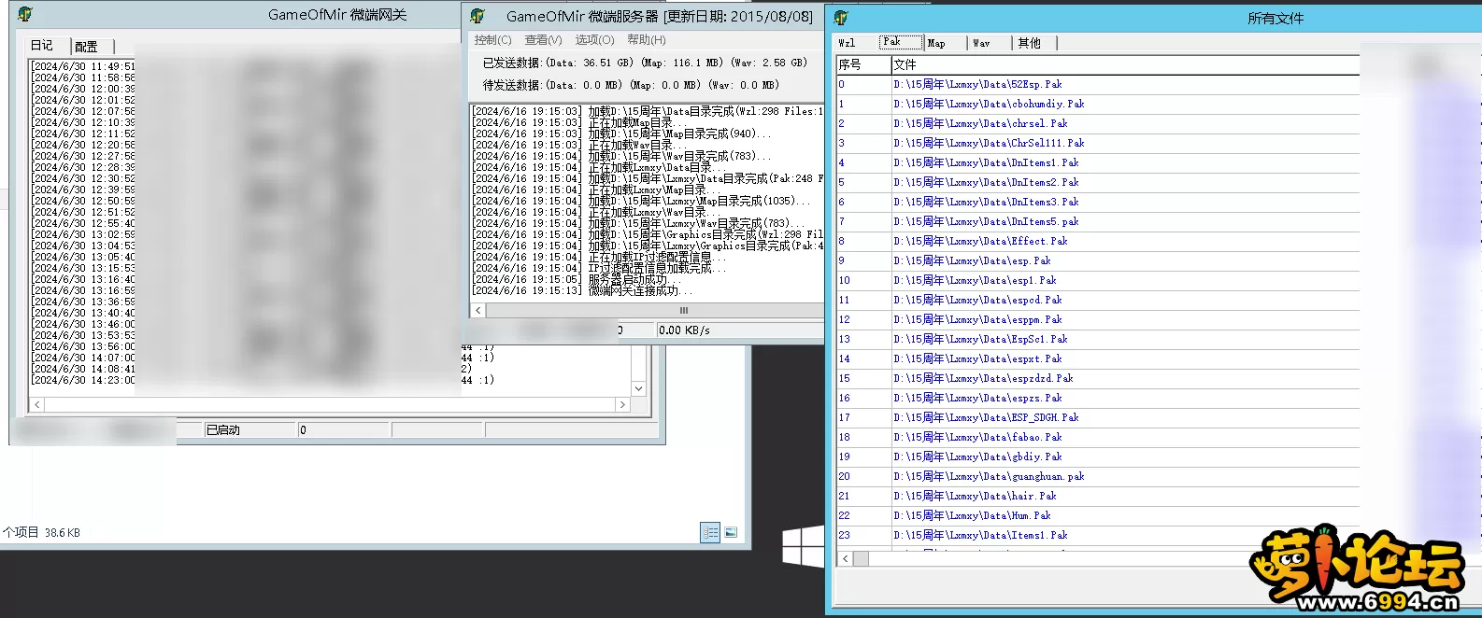Switch file explorer to large icons view

[731, 532]
